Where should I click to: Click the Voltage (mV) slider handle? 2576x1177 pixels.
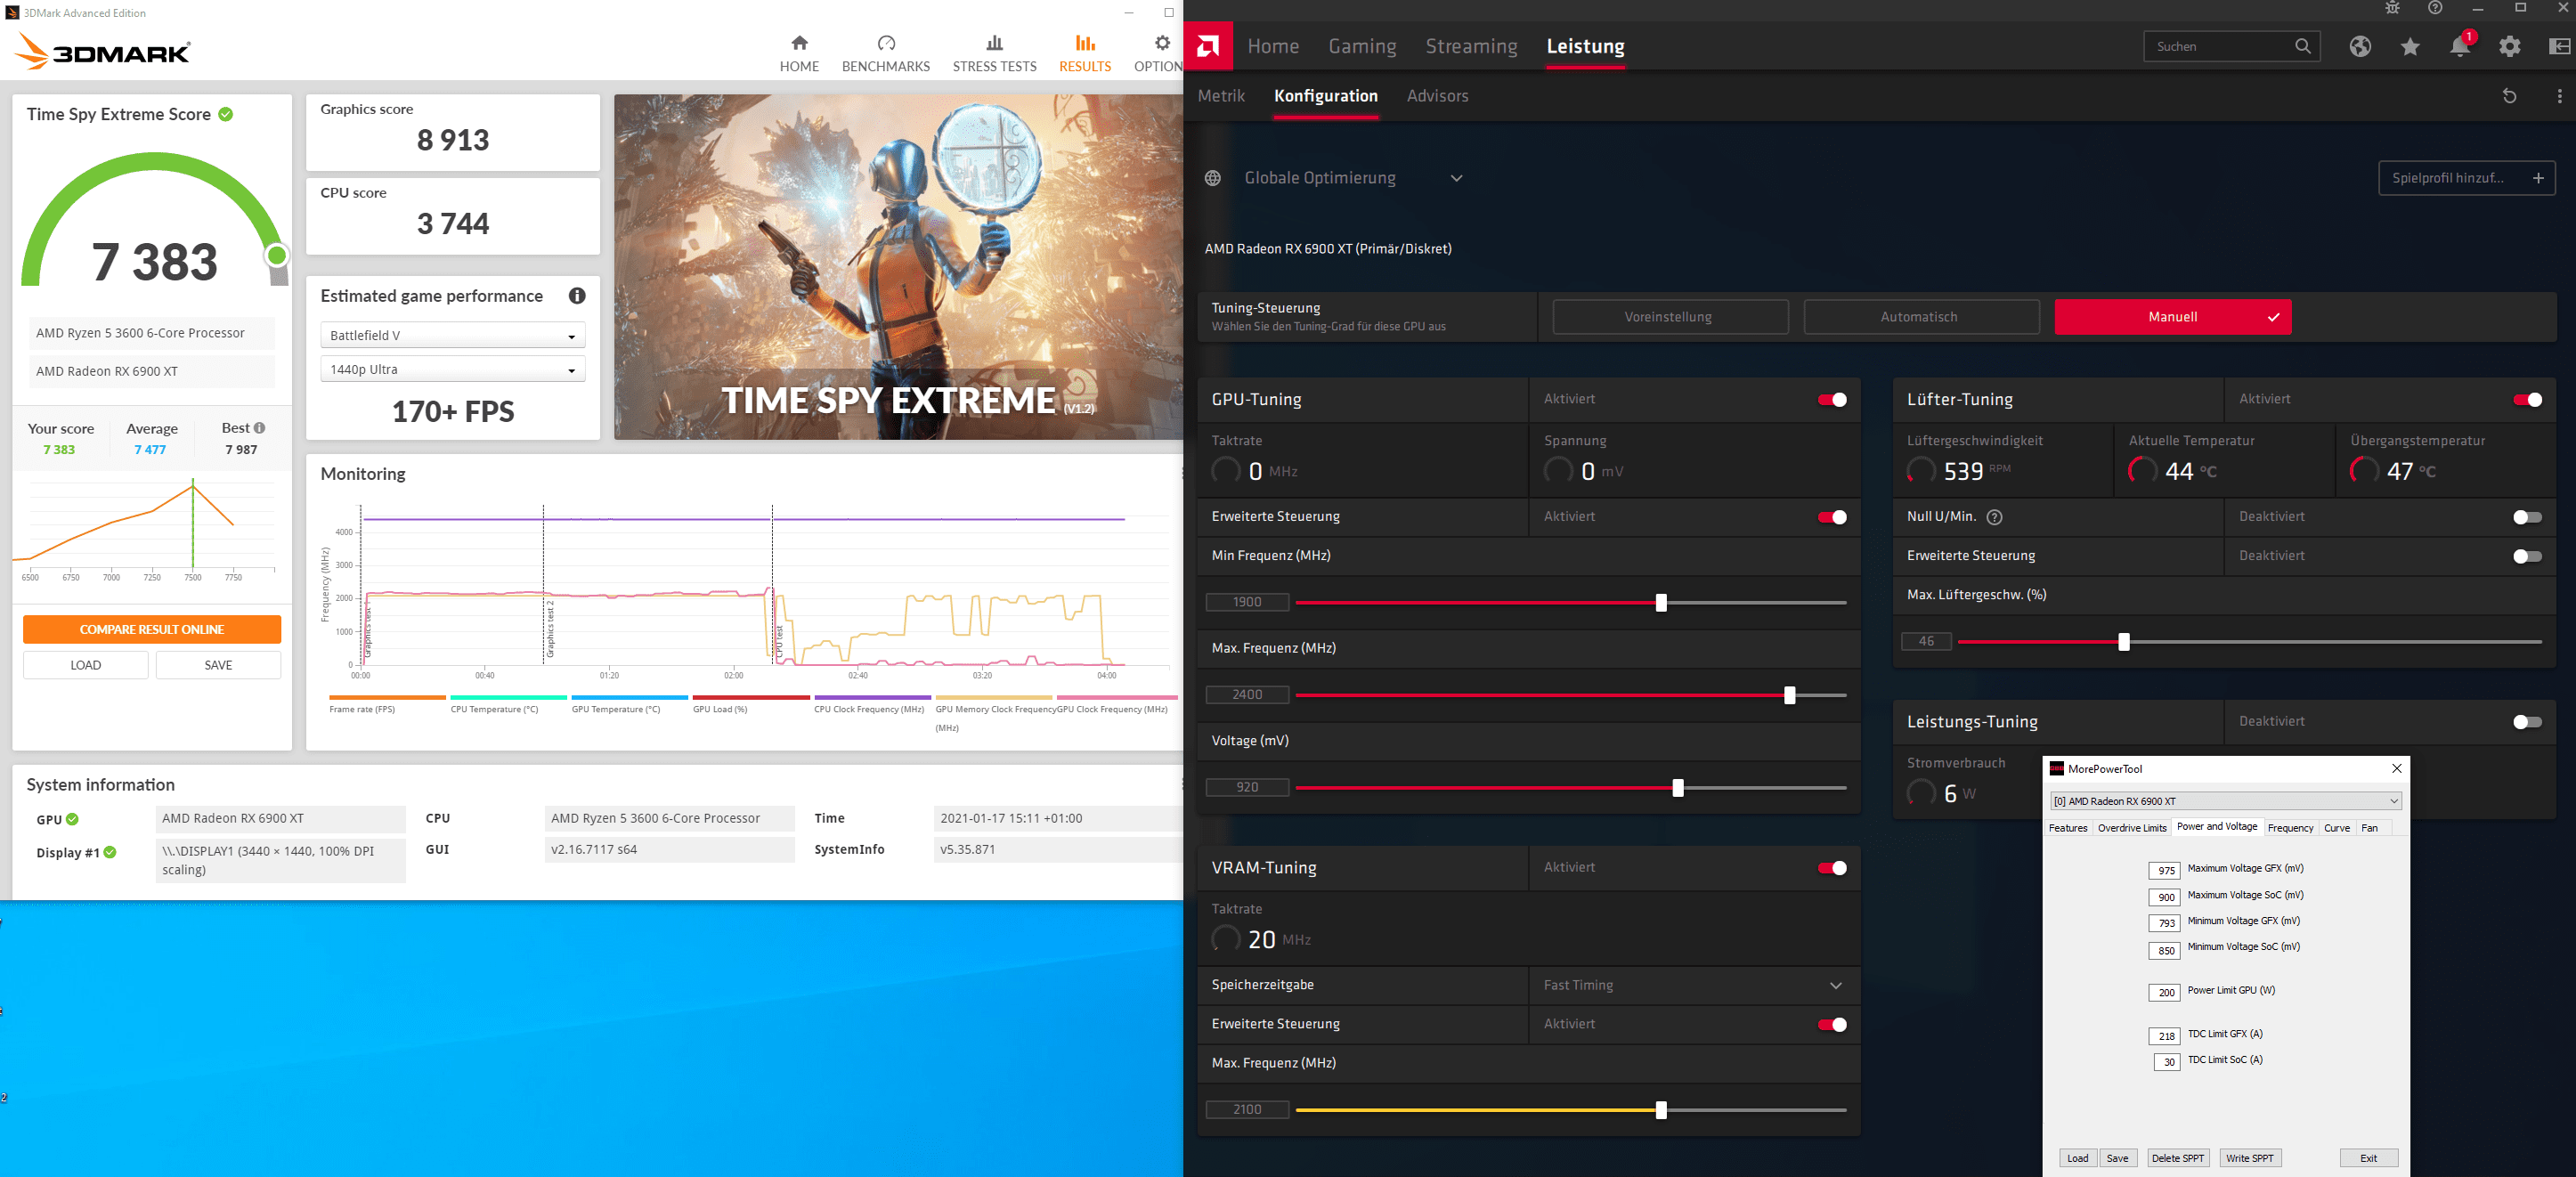(1678, 788)
